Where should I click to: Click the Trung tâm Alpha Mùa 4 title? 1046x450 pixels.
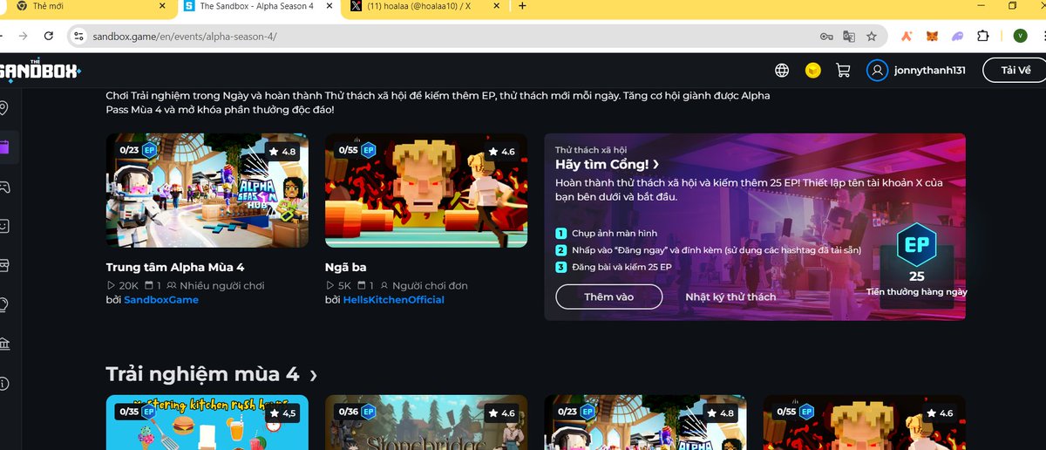pyautogui.click(x=175, y=267)
